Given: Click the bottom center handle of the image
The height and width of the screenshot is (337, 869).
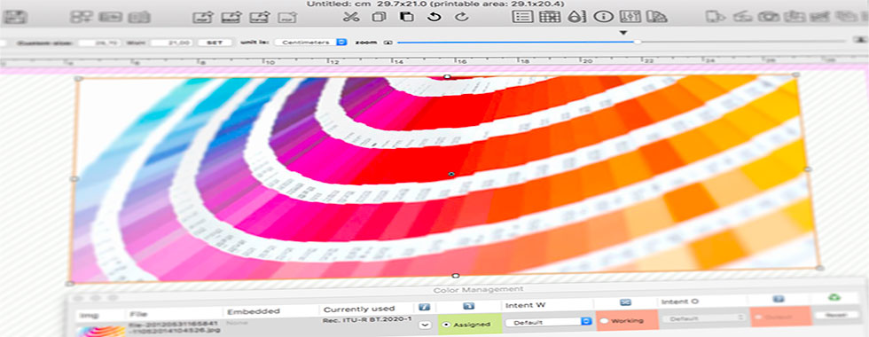Looking at the screenshot, I should (456, 276).
